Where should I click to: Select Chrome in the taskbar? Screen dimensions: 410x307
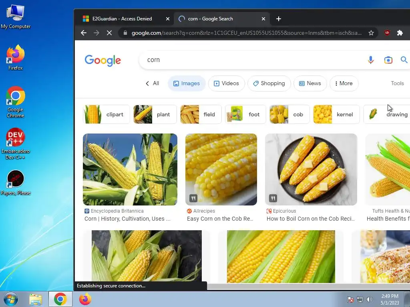[60, 299]
